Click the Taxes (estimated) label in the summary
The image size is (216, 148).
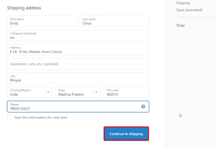click(189, 10)
